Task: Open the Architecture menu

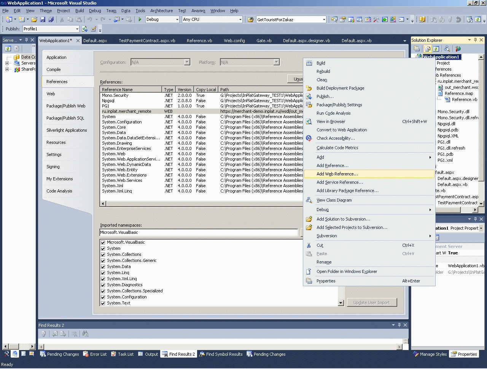Action: click(161, 11)
